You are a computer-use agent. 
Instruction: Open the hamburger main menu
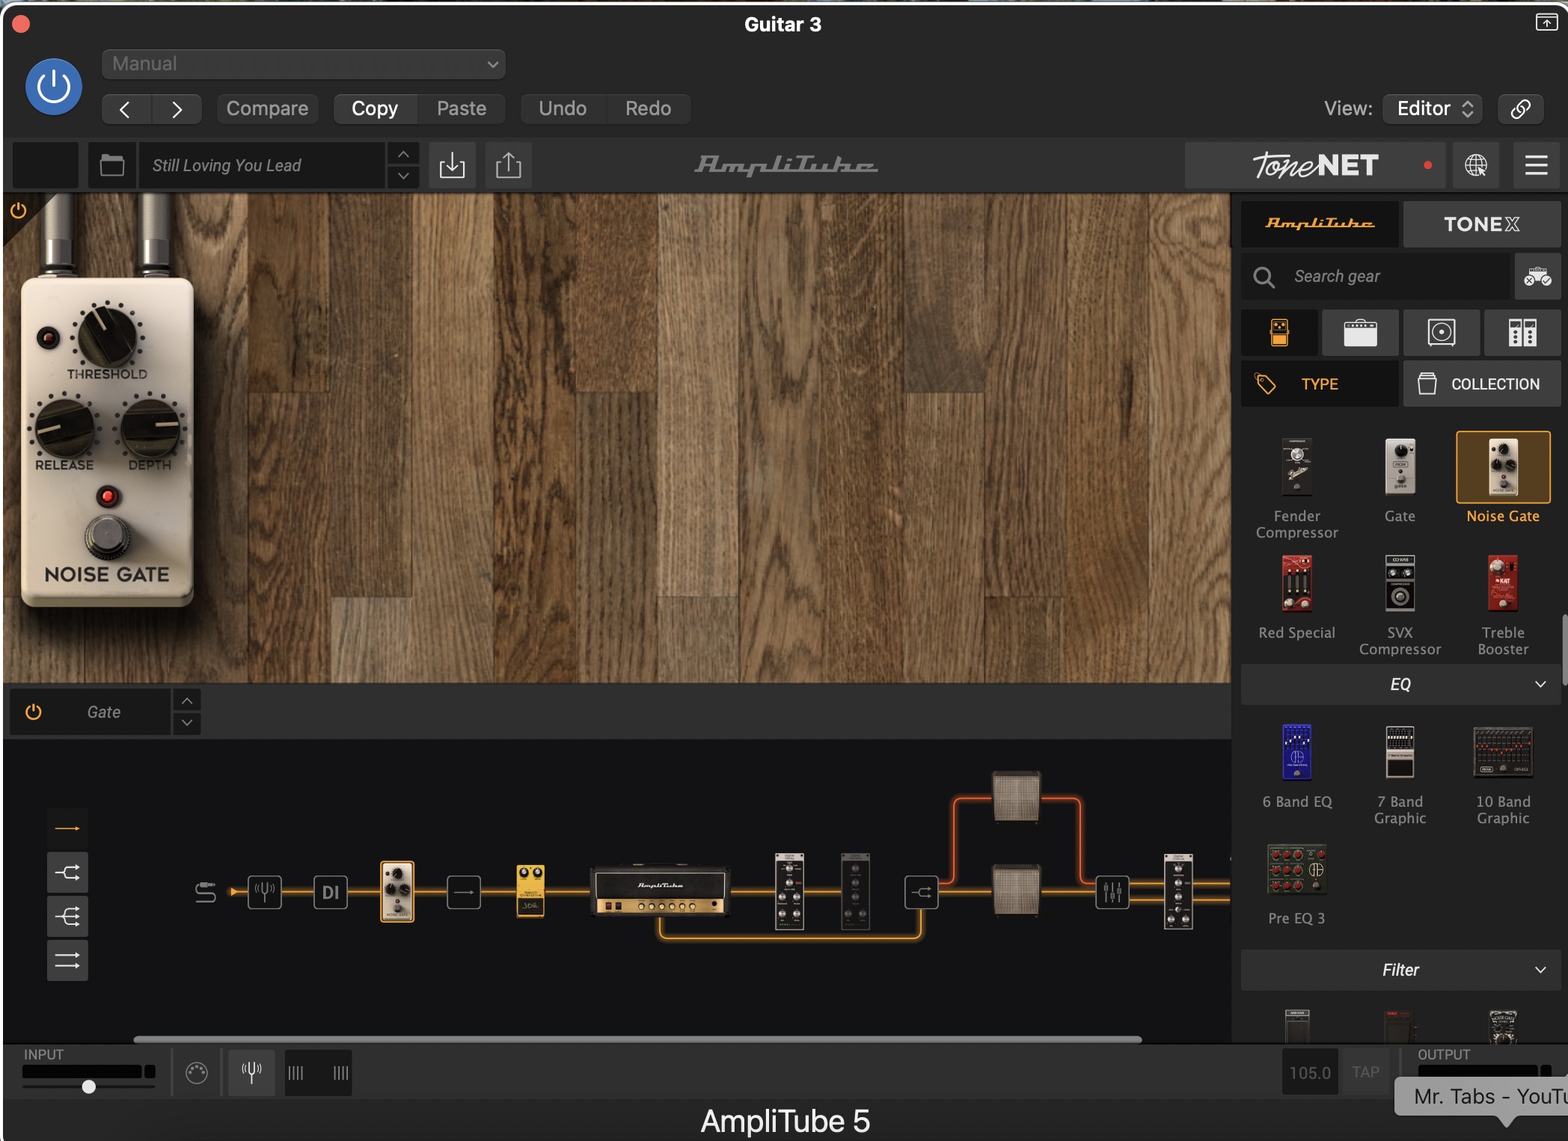1536,165
